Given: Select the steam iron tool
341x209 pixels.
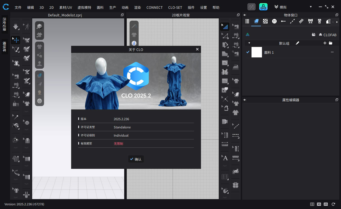Looking at the screenshot, I should coord(235,67).
